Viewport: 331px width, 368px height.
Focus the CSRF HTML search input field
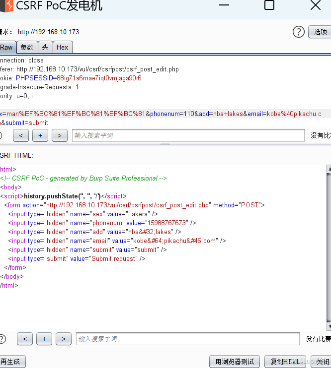[x=188, y=339]
